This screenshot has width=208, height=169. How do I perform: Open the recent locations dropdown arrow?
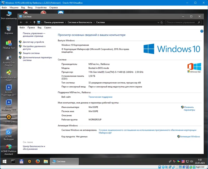click(x=31, y=22)
